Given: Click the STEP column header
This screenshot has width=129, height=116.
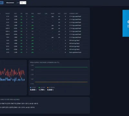Looking at the screenshot, I should pyautogui.click(x=65, y=14).
